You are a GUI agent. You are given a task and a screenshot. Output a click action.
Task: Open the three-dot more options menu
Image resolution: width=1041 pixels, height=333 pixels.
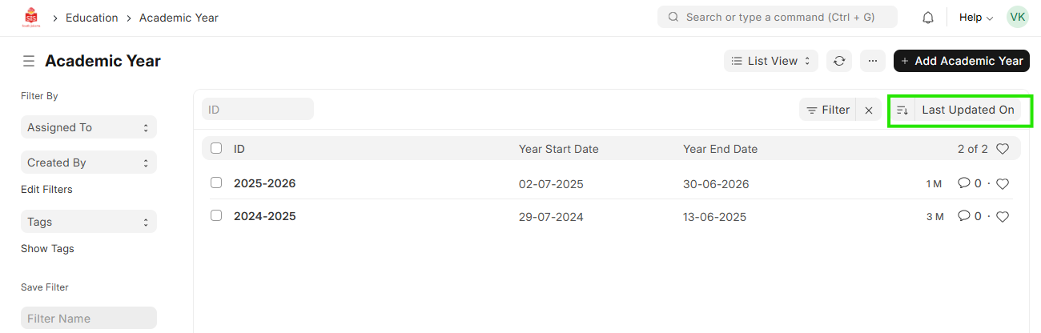pyautogui.click(x=873, y=61)
